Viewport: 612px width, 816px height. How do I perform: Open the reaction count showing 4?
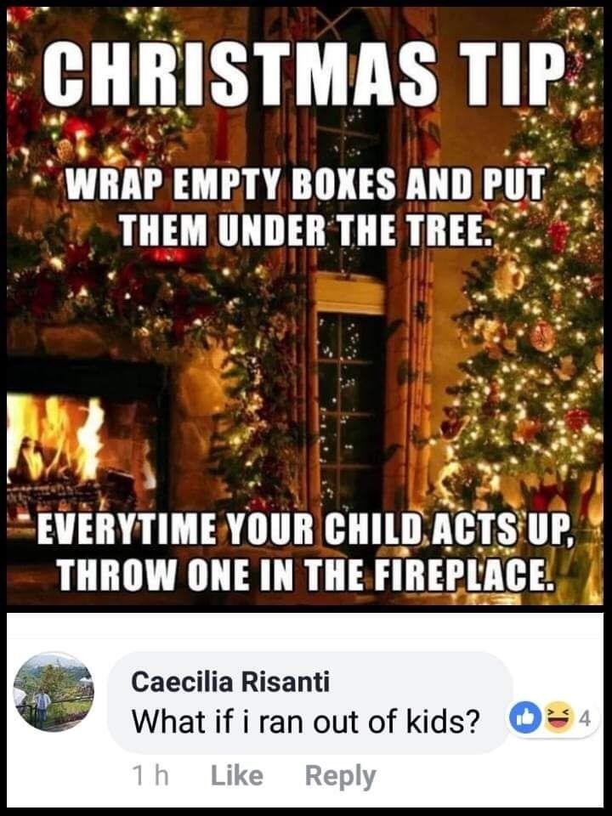[x=585, y=720]
